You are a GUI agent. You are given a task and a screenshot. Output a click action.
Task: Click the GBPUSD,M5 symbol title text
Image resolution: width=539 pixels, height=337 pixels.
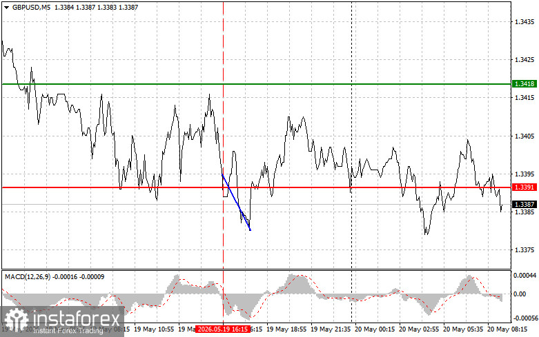(31, 7)
